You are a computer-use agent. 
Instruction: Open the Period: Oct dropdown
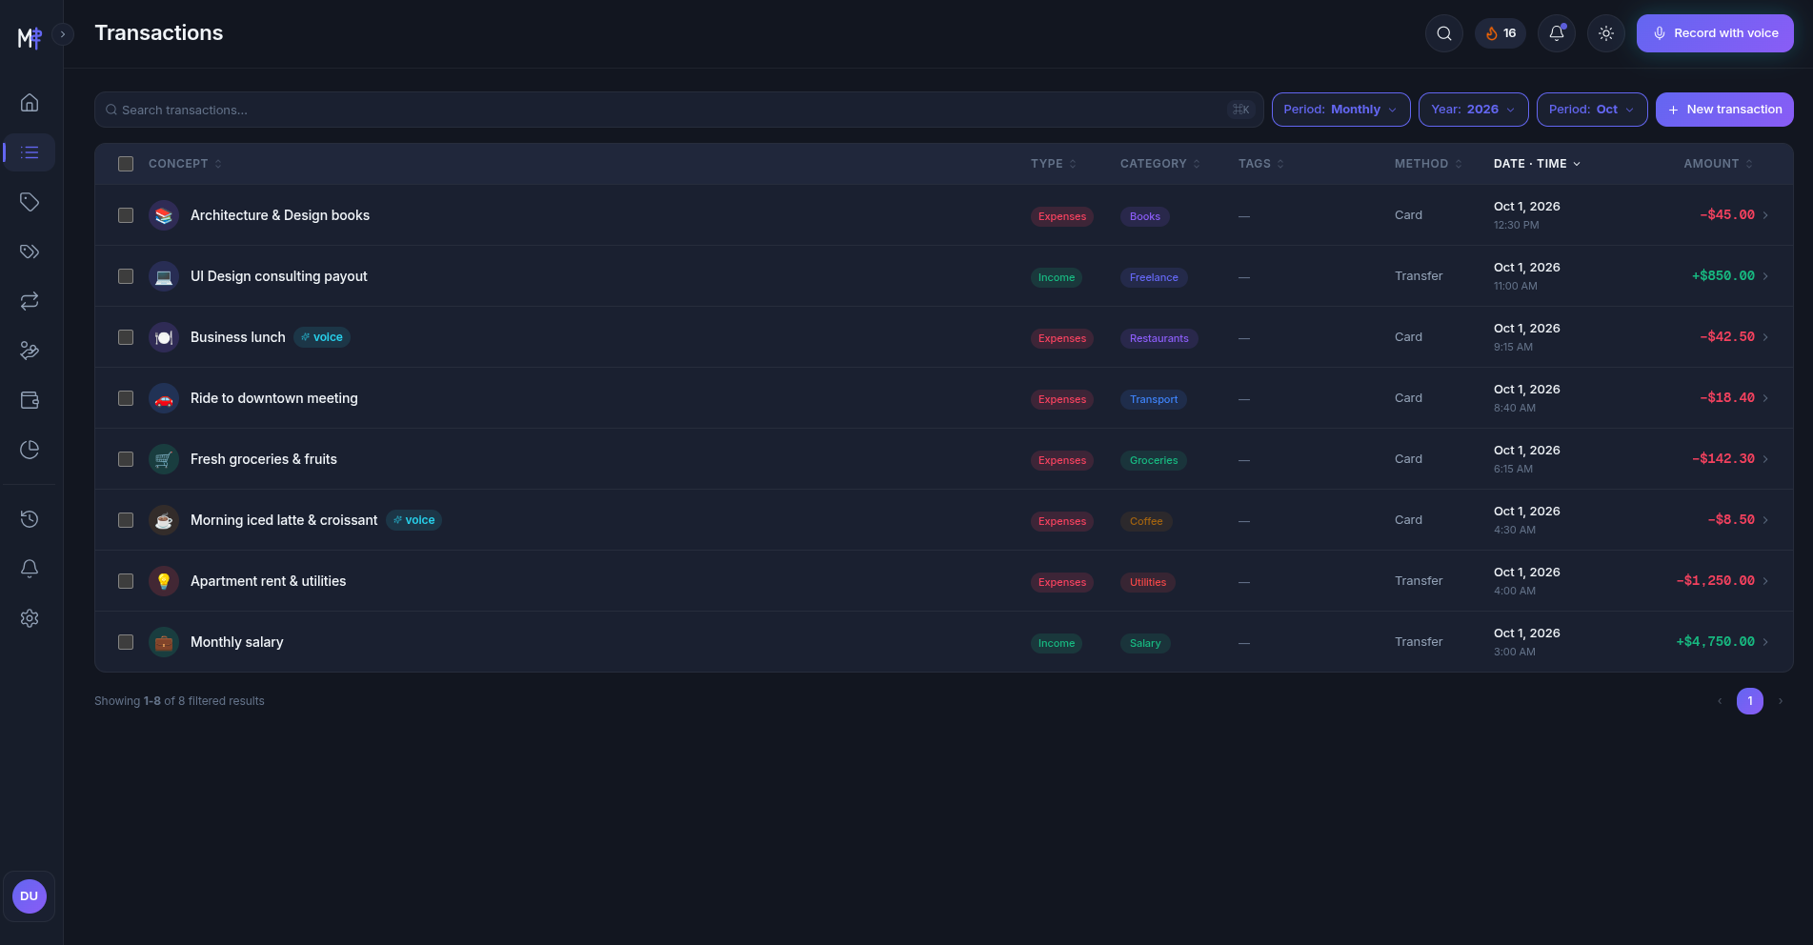pyautogui.click(x=1592, y=110)
